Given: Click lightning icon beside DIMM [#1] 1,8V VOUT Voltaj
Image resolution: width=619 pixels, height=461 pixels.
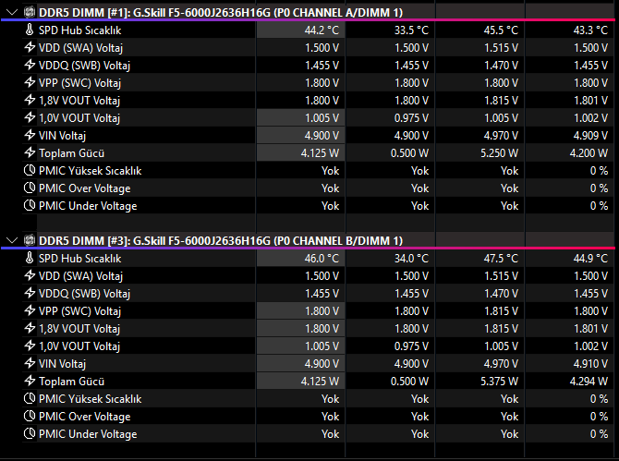Looking at the screenshot, I should pyautogui.click(x=30, y=101).
